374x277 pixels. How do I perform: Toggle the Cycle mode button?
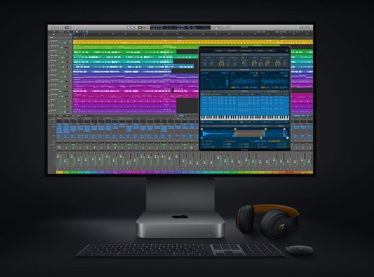(x=148, y=28)
